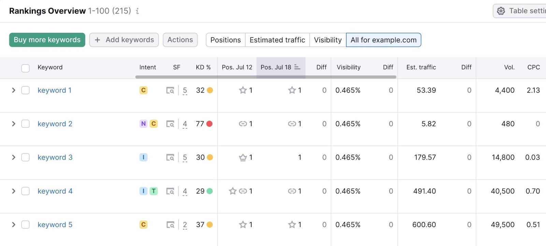546x246 pixels.
Task: Click sort icon in Pos. Jul 18 header
Action: 297,67
